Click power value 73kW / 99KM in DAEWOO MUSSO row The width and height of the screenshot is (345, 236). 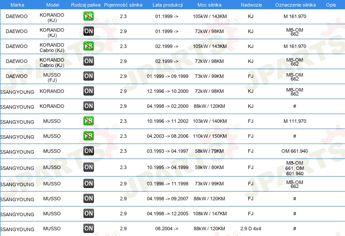click(209, 76)
